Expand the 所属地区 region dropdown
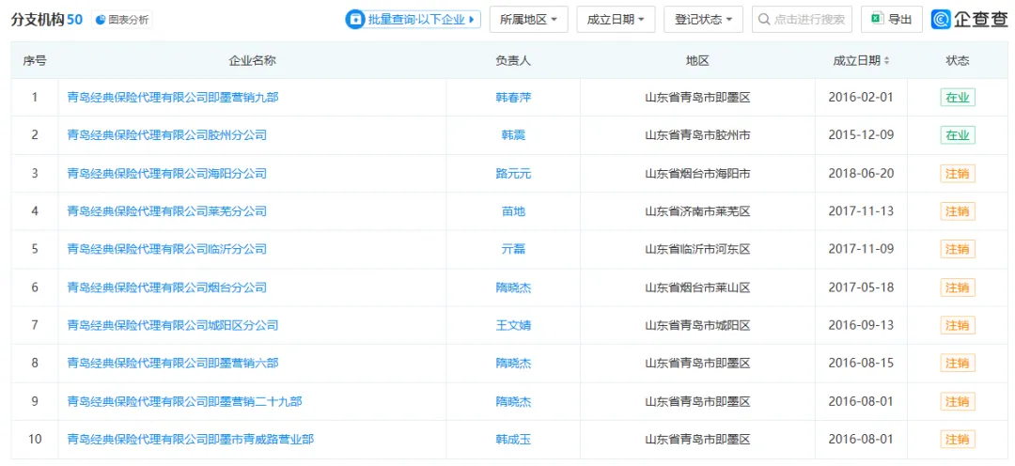Screen dimensions: 1015x466 (x=529, y=20)
